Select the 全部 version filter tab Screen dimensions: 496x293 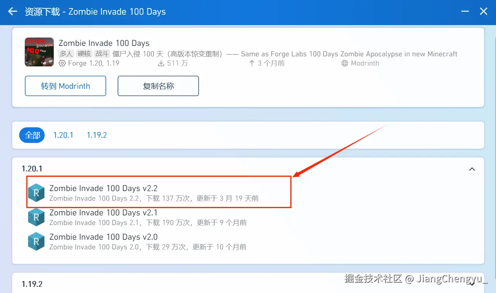pos(32,135)
